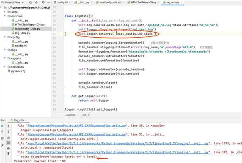
Task: Fold the get_logger method in gutter
Action: 63,96
